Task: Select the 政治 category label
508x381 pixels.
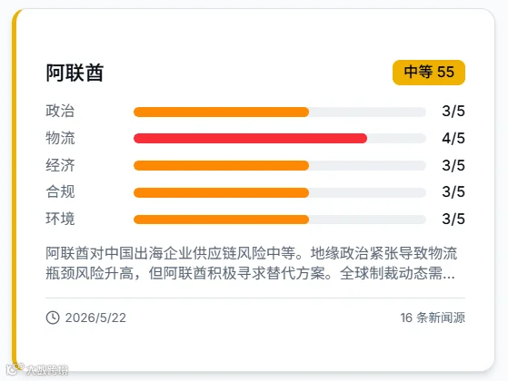Action: [x=60, y=111]
